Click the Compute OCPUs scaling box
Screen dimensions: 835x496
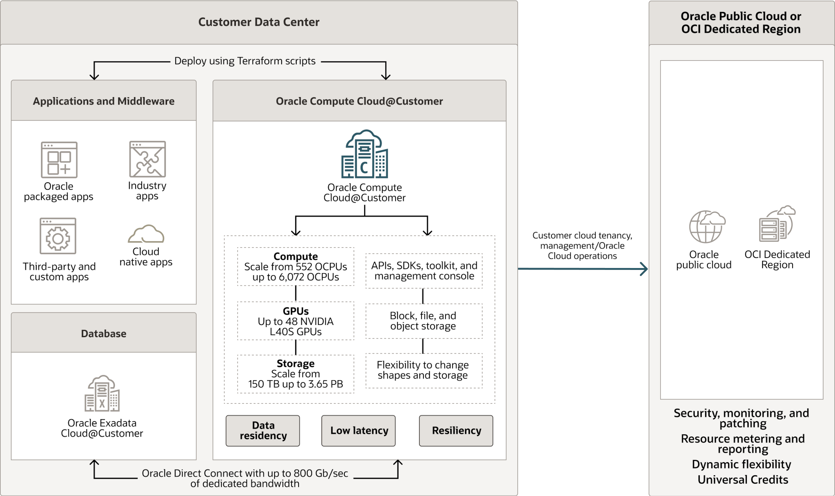pyautogui.click(x=296, y=267)
